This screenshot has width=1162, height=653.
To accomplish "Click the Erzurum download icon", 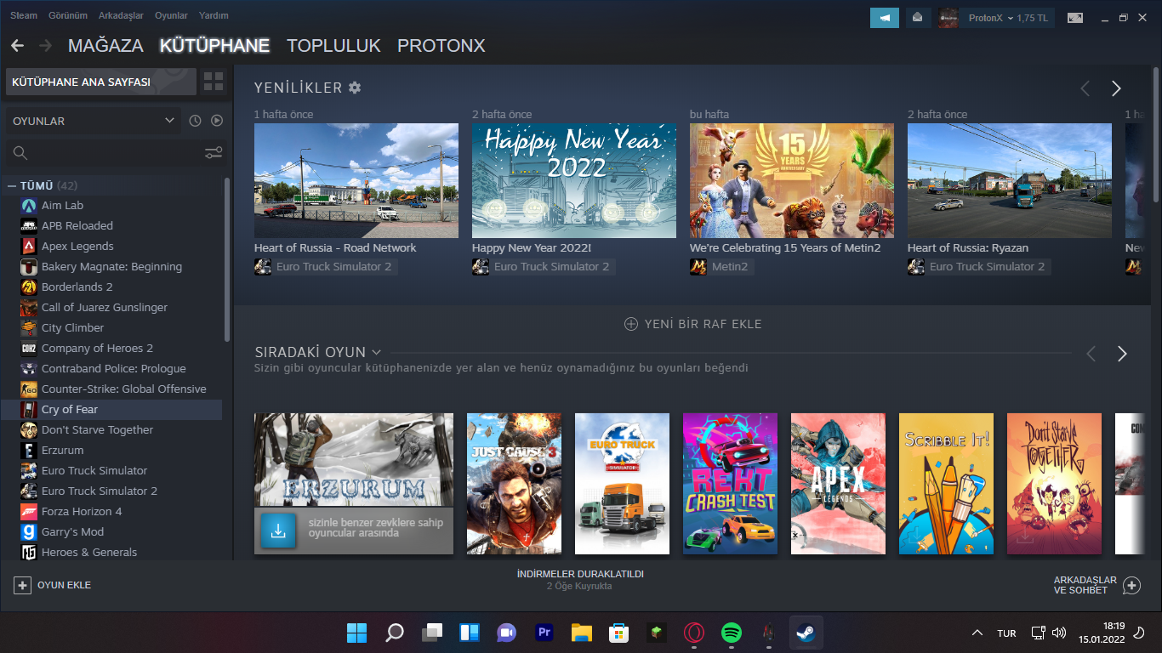I will coord(278,531).
